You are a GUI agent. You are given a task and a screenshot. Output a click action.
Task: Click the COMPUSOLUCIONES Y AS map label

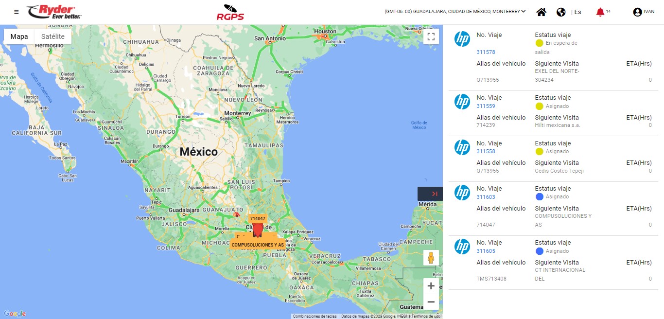pyautogui.click(x=258, y=245)
